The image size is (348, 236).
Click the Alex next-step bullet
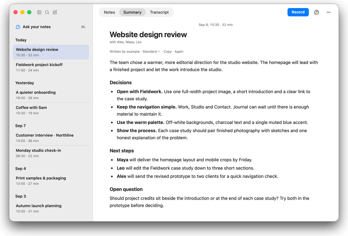point(197,176)
